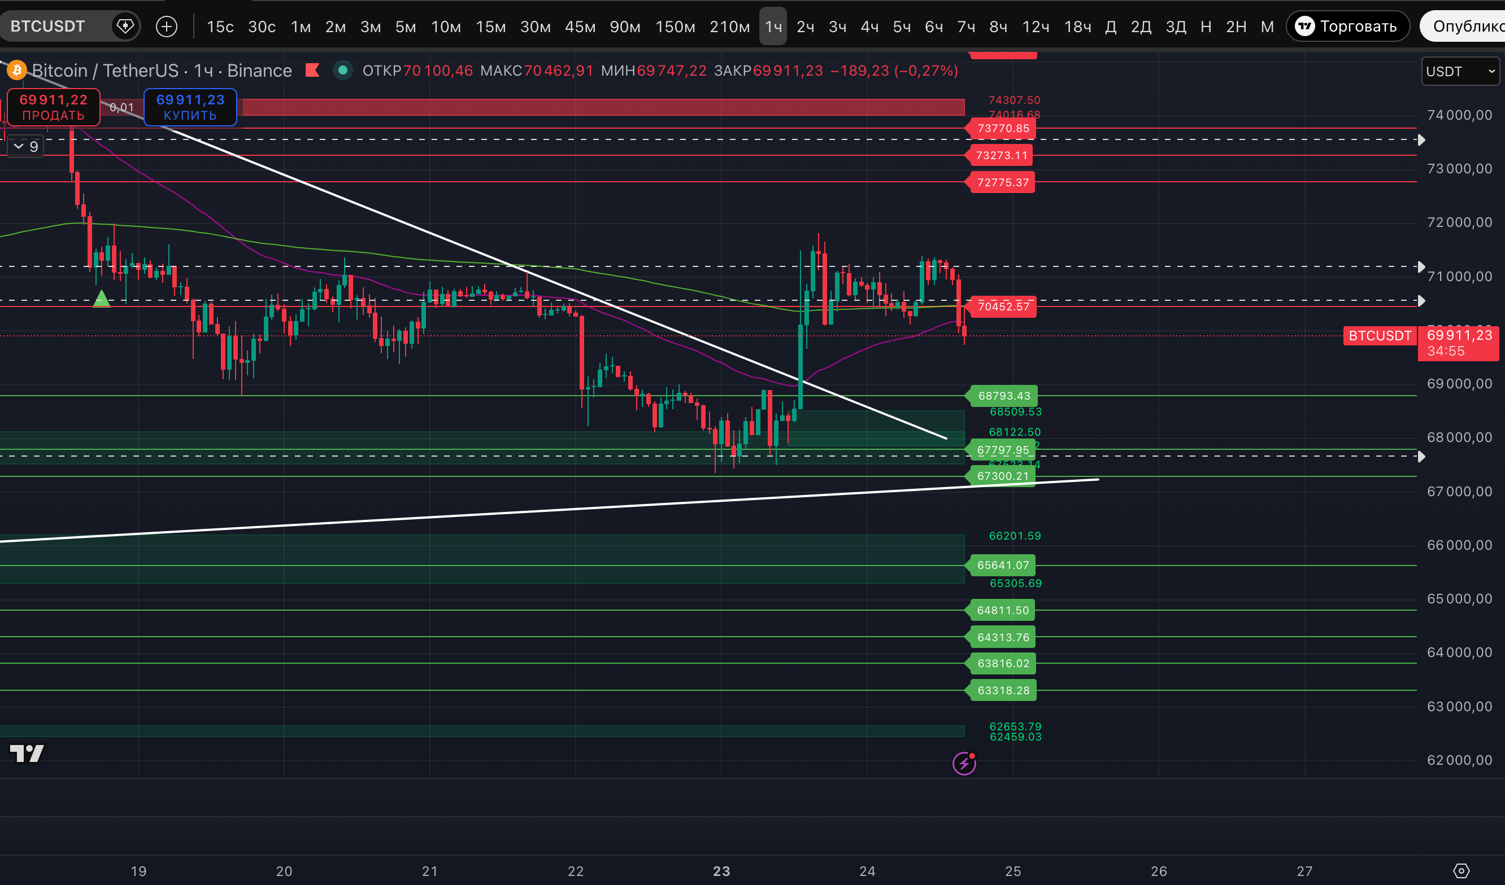
Task: Toggle the daily Д timeframe
Action: point(1110,27)
